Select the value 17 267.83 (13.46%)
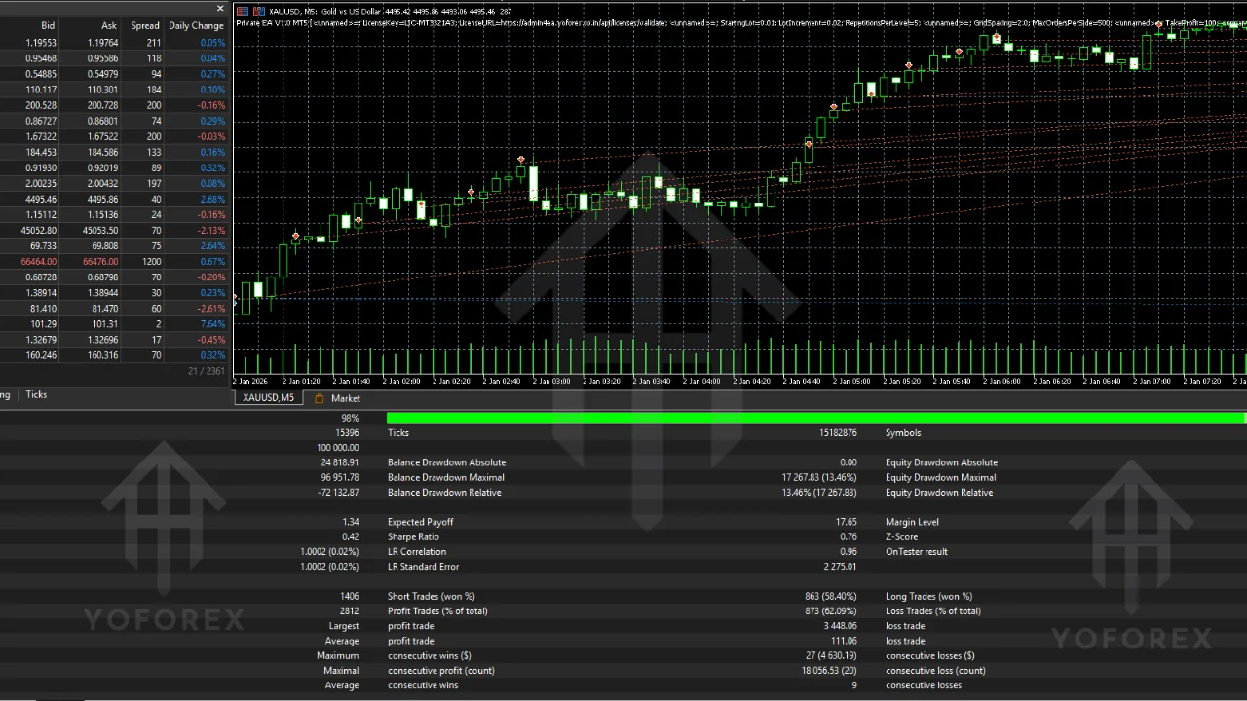 click(x=819, y=477)
